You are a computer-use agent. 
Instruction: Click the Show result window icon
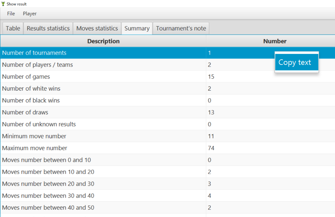[3, 4]
